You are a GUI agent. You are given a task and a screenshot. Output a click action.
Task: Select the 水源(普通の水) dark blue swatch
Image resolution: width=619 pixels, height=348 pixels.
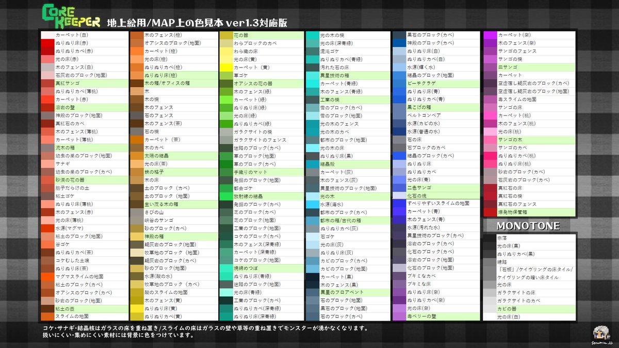tap(400, 132)
